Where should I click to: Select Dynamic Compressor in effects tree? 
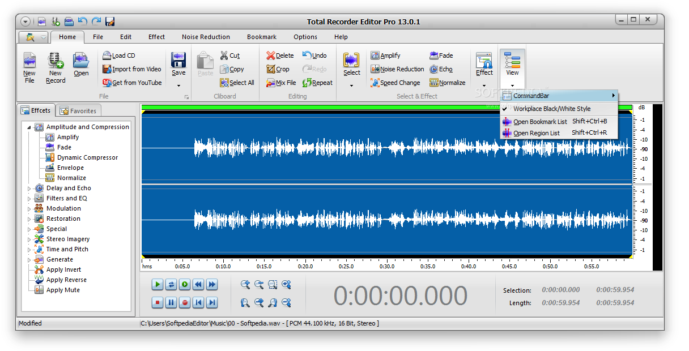[87, 158]
